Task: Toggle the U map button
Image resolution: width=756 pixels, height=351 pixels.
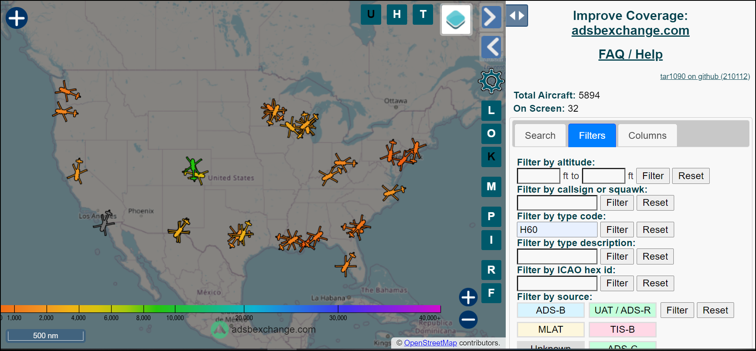Action: click(371, 15)
